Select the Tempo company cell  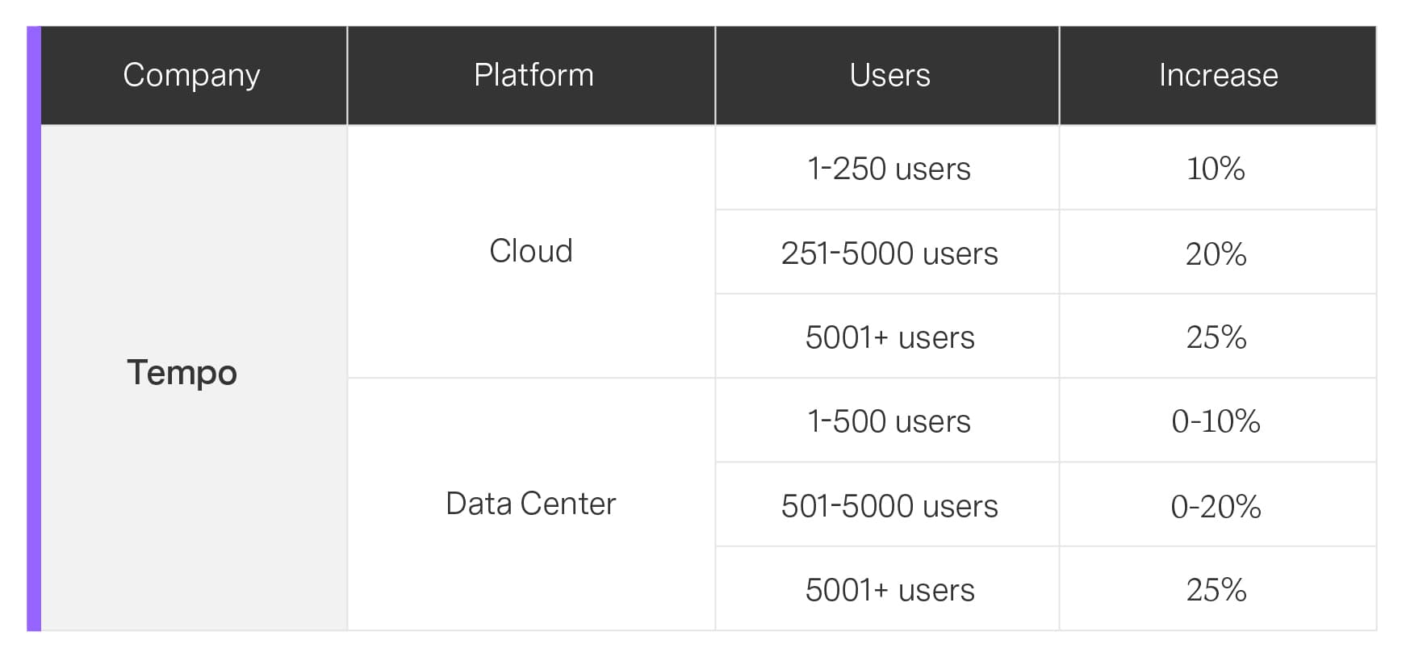[x=182, y=373]
